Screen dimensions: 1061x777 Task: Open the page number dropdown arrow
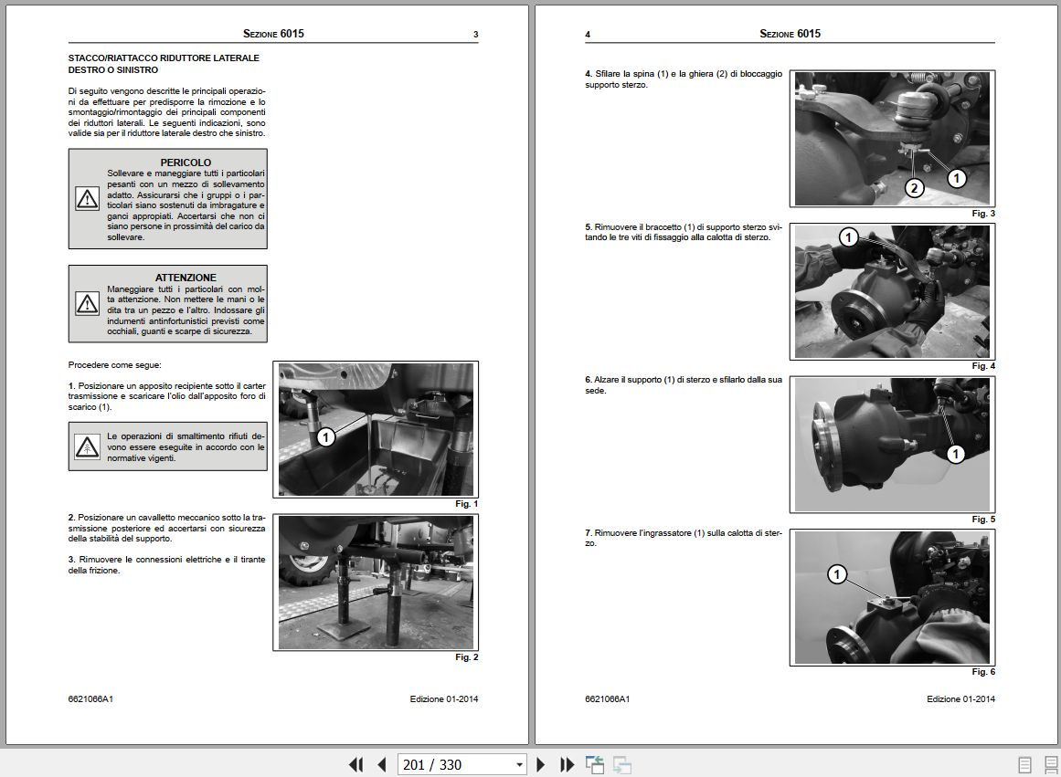pyautogui.click(x=517, y=764)
